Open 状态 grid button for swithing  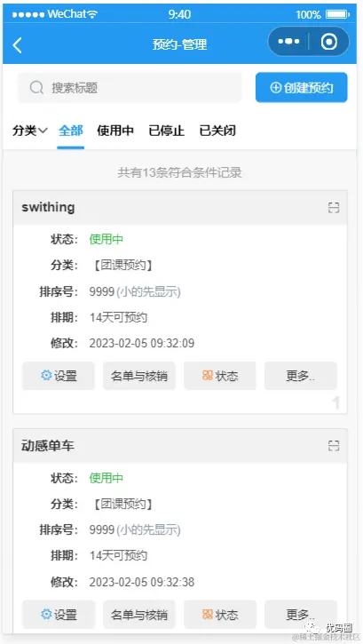click(220, 376)
